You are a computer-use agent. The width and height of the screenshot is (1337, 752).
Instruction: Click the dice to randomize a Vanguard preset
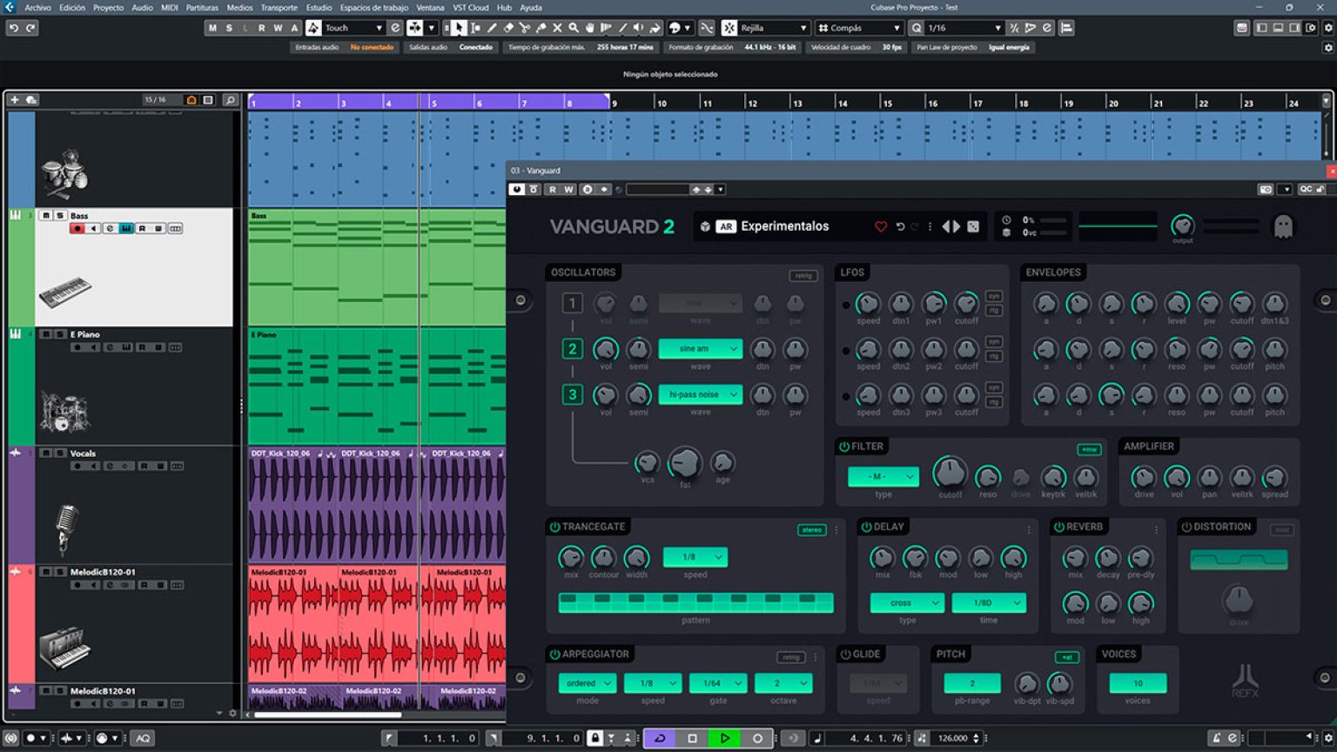pyautogui.click(x=972, y=226)
